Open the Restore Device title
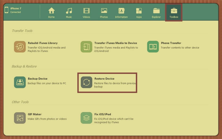The width and height of the screenshot is (222, 139). [104, 79]
